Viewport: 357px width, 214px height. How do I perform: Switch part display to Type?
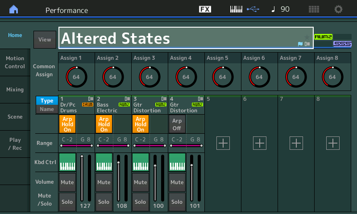[47, 101]
